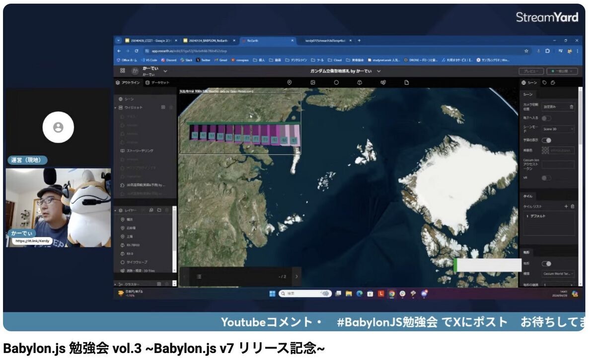Toggle the 地下へ入る switch
This screenshot has width=596, height=358.
[x=546, y=118]
